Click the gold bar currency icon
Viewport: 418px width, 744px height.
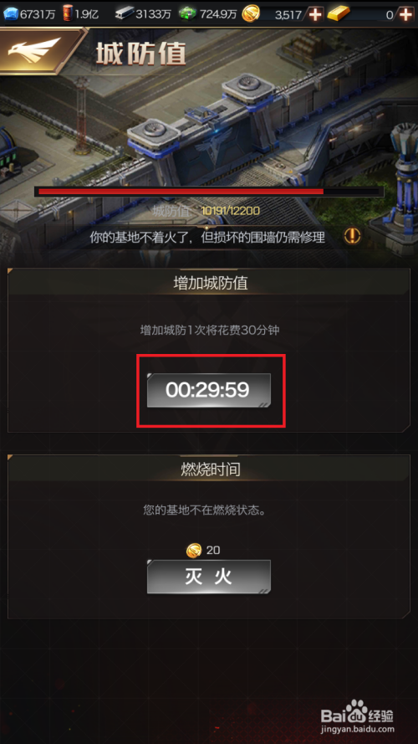338,14
